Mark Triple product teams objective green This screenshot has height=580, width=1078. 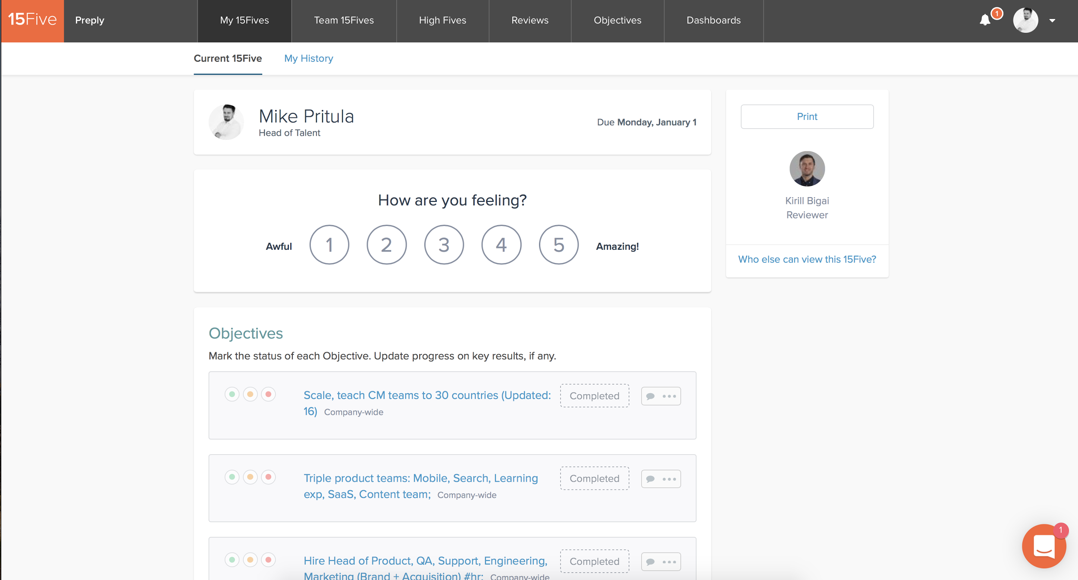[232, 477]
